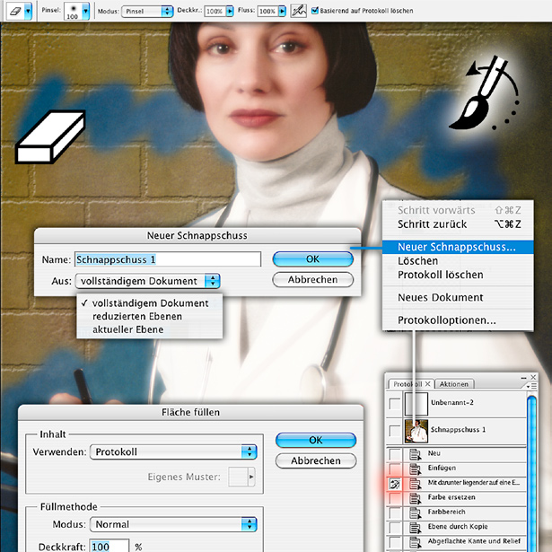This screenshot has width=552, height=552.
Task: Set history brush source to Schnappschuss 1
Action: coord(395,430)
